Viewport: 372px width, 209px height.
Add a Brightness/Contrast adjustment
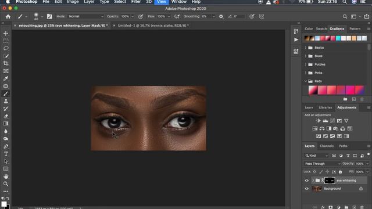pyautogui.click(x=318, y=121)
